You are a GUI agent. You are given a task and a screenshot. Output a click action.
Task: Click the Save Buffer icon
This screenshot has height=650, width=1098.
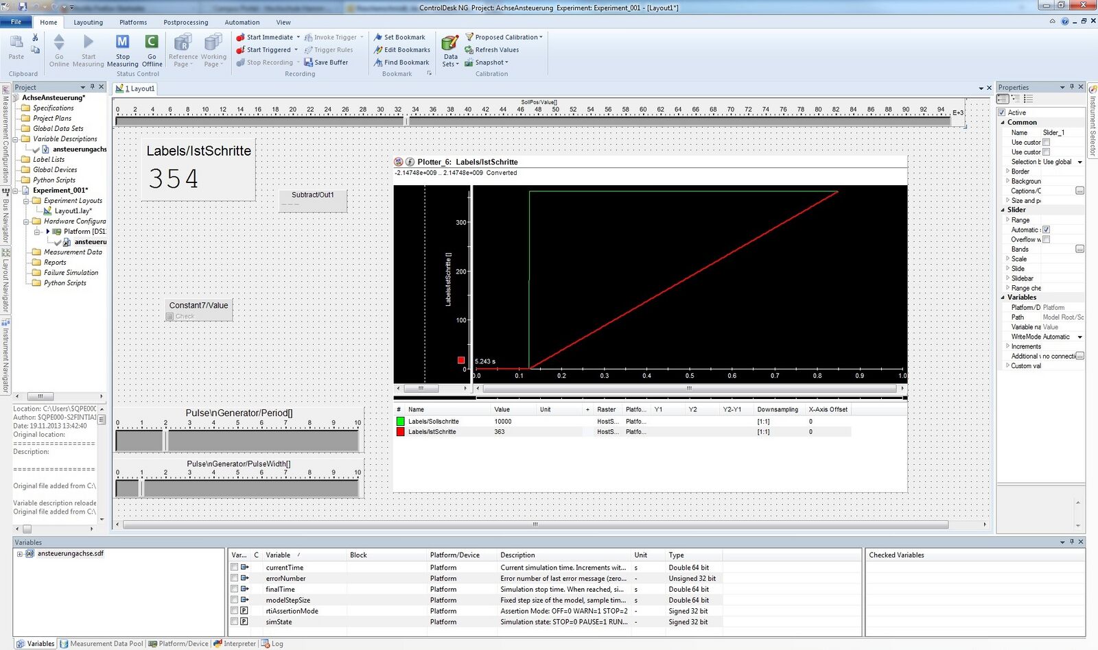pos(309,62)
